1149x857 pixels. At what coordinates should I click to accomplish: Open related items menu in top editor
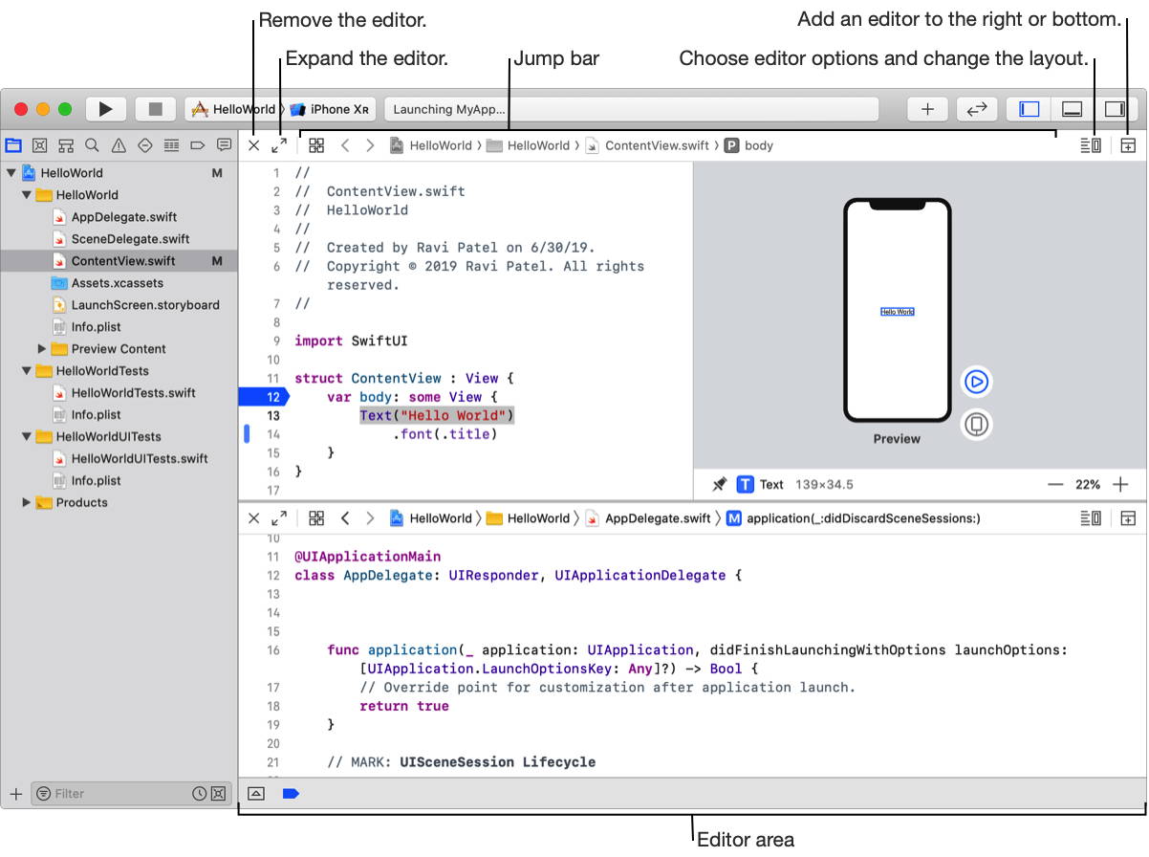(316, 145)
